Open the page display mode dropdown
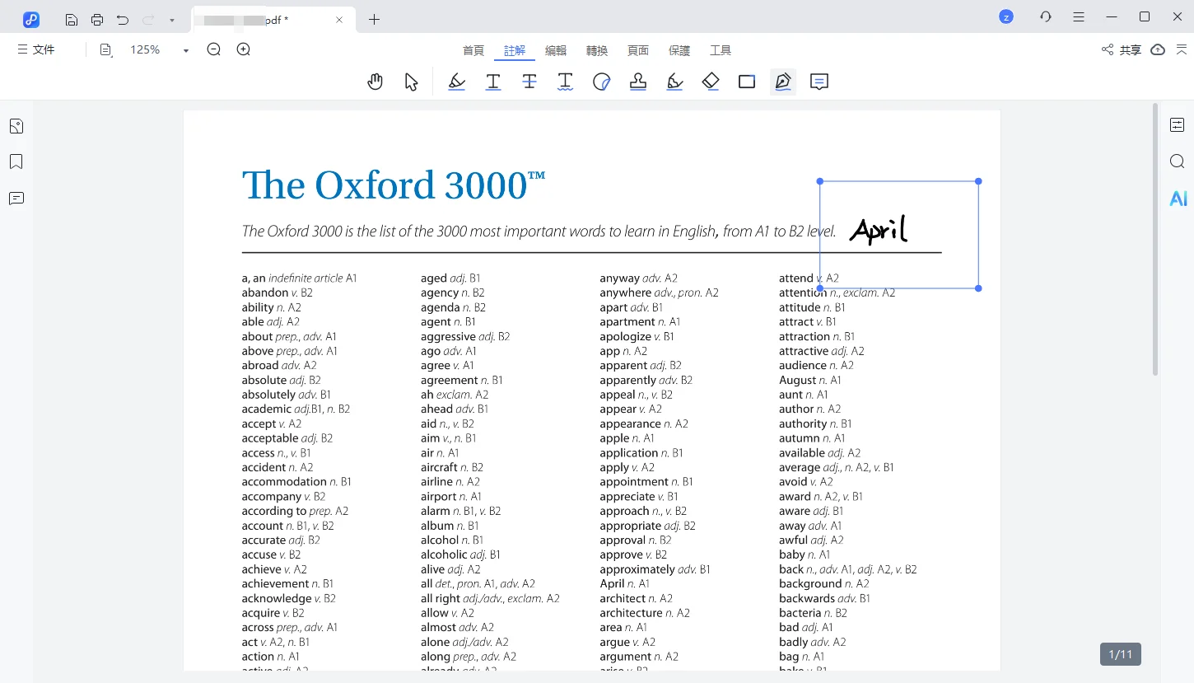 [x=106, y=50]
